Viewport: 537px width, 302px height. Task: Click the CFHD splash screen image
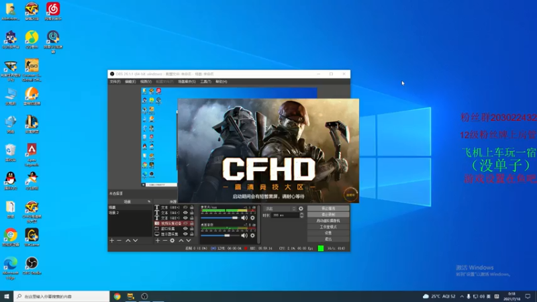click(x=268, y=150)
